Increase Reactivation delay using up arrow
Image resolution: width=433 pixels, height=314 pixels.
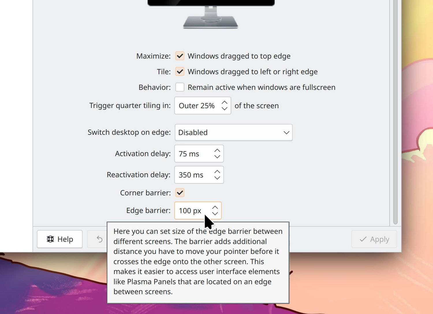pos(217,172)
